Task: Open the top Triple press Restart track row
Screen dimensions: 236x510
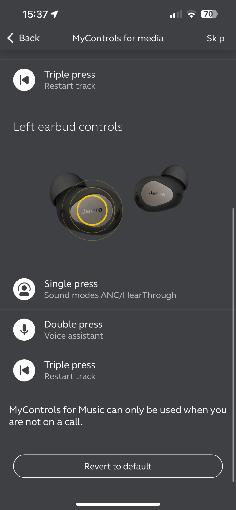Action: (118, 80)
